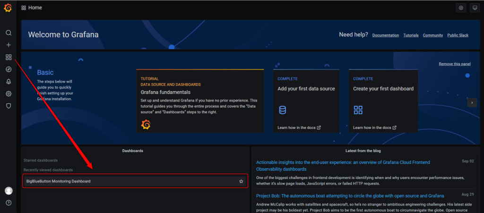Open dashboard settings gear at top right

click(461, 8)
